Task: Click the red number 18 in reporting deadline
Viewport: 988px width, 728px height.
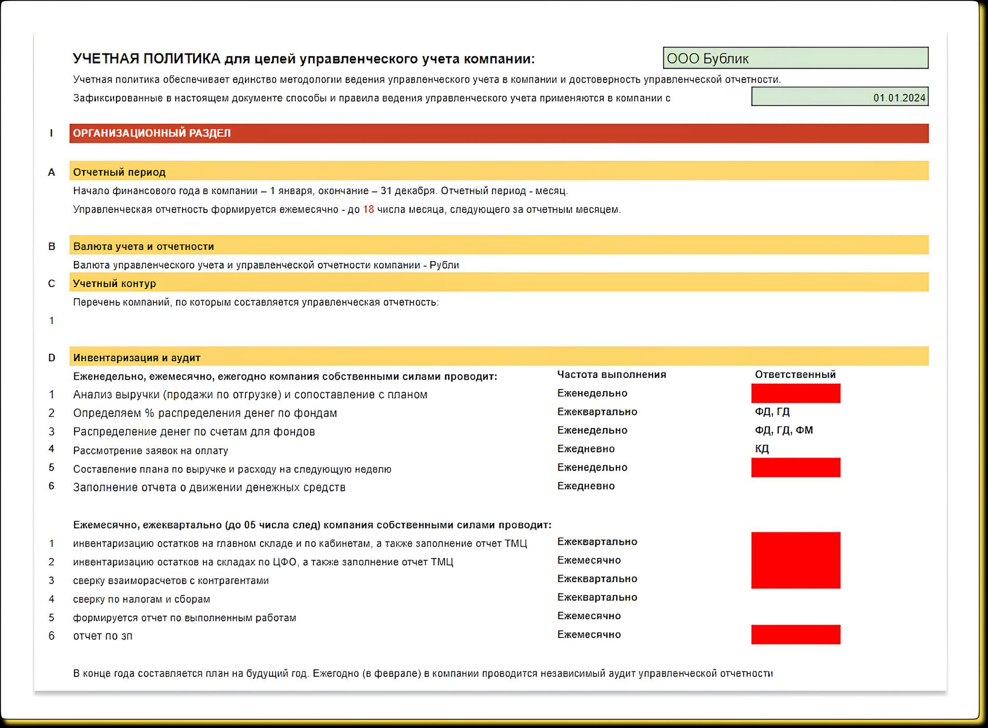Action: [368, 210]
